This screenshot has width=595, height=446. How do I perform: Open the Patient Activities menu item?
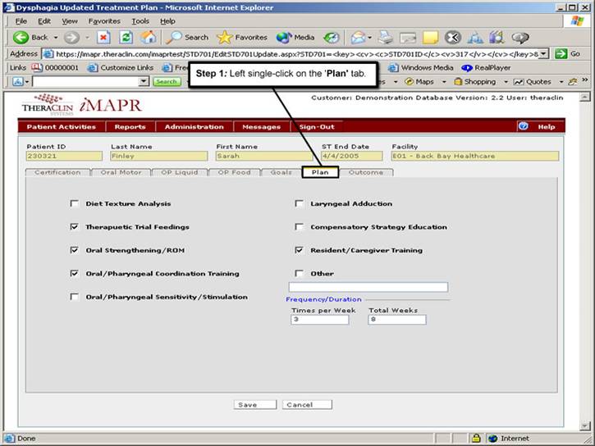coord(61,126)
